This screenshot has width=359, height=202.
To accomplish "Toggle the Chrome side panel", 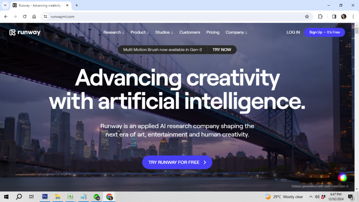I will click(x=334, y=16).
